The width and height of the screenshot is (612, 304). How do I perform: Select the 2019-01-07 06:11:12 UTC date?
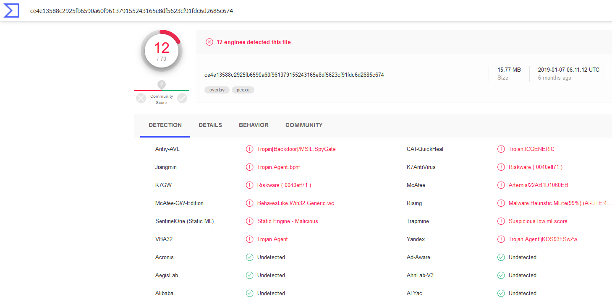(x=569, y=70)
